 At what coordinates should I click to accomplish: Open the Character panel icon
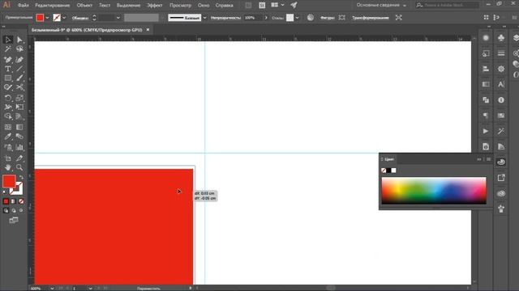pos(501,84)
